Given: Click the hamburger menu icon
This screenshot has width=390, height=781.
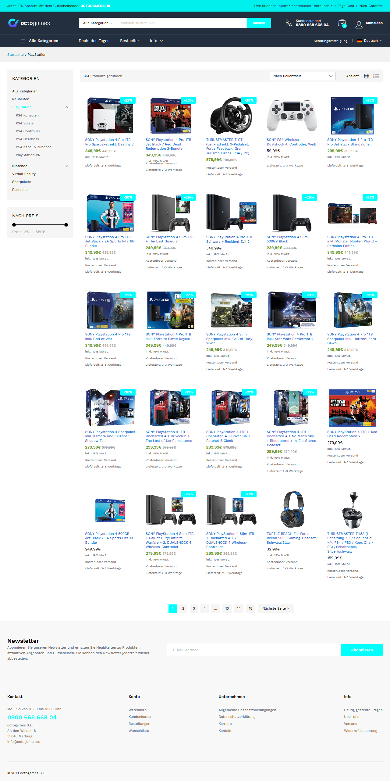Looking at the screenshot, I should pyautogui.click(x=23, y=41).
